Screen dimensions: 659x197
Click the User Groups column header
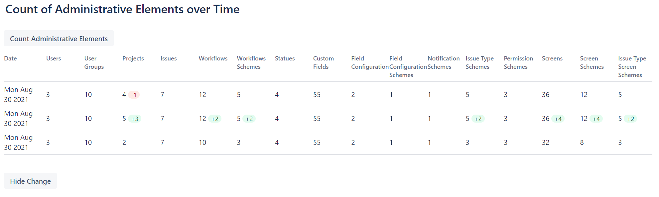tap(94, 62)
